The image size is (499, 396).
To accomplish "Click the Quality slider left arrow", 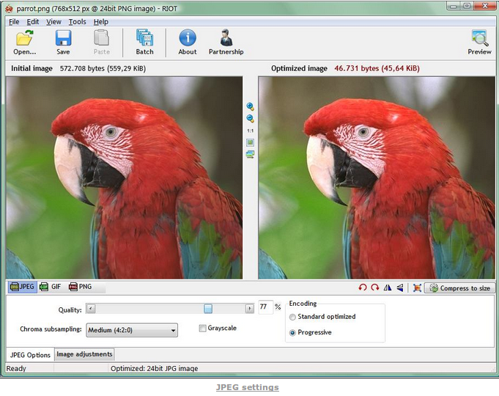I will pyautogui.click(x=91, y=309).
